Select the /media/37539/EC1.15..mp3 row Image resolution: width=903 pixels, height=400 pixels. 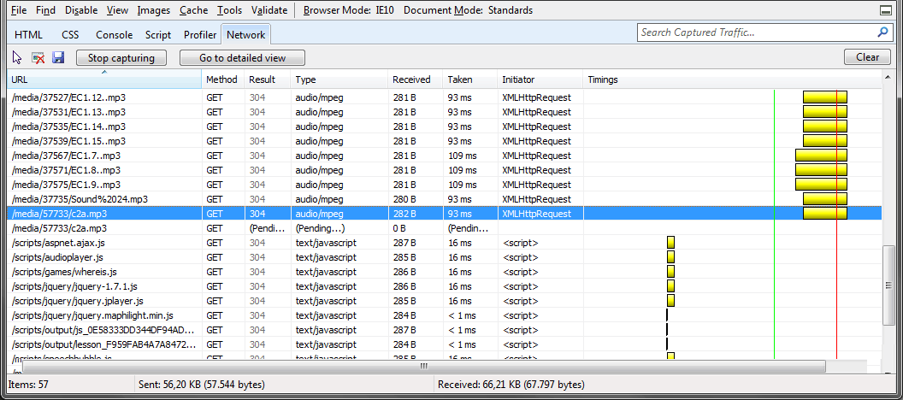click(x=444, y=140)
